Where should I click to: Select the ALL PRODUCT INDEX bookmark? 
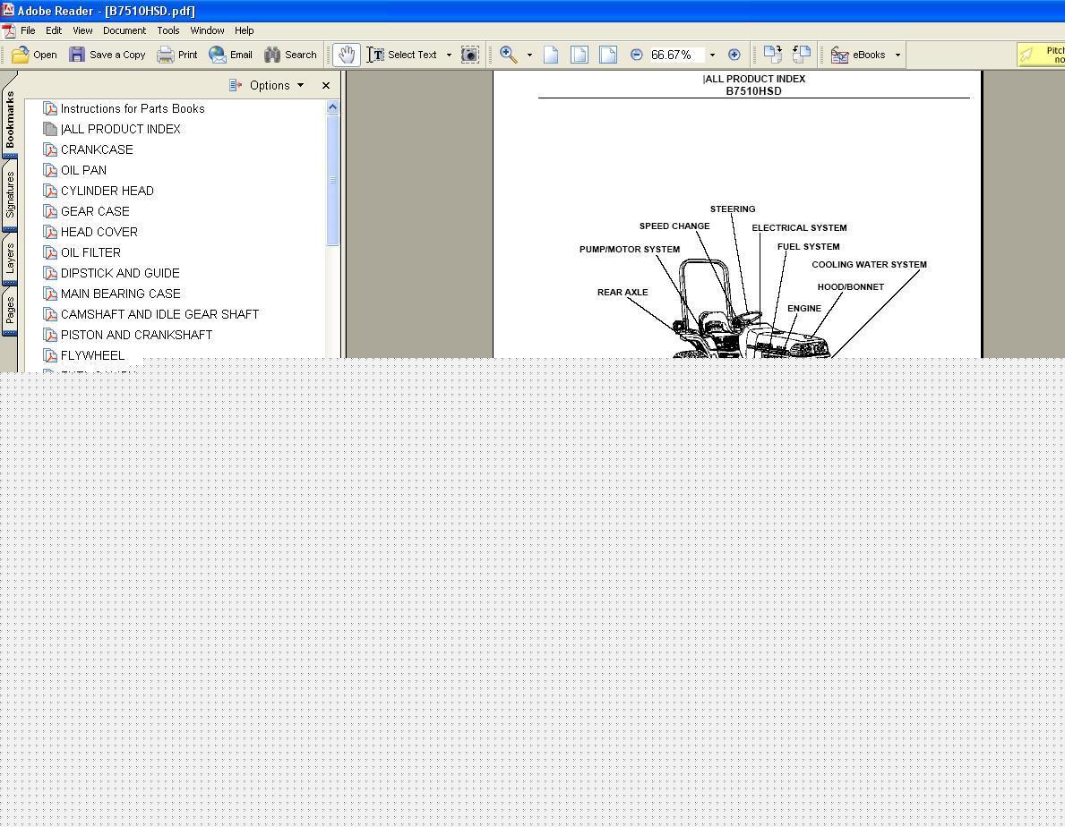(120, 129)
